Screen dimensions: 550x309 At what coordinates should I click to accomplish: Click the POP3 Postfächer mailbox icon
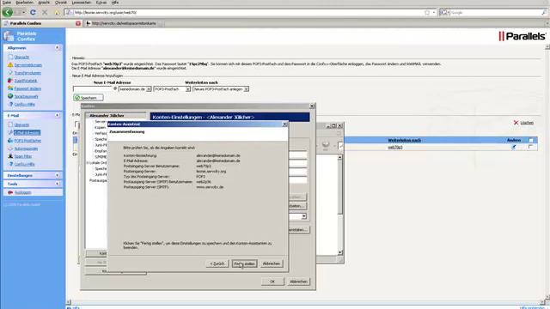[x=10, y=141]
